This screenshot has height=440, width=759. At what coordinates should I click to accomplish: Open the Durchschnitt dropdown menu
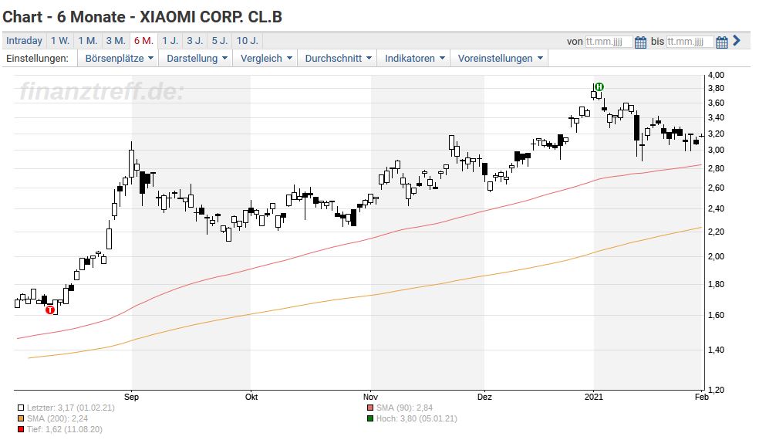click(338, 58)
